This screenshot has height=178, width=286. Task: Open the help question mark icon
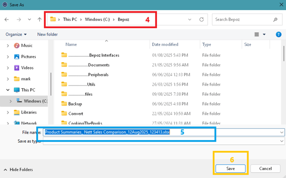click(277, 34)
